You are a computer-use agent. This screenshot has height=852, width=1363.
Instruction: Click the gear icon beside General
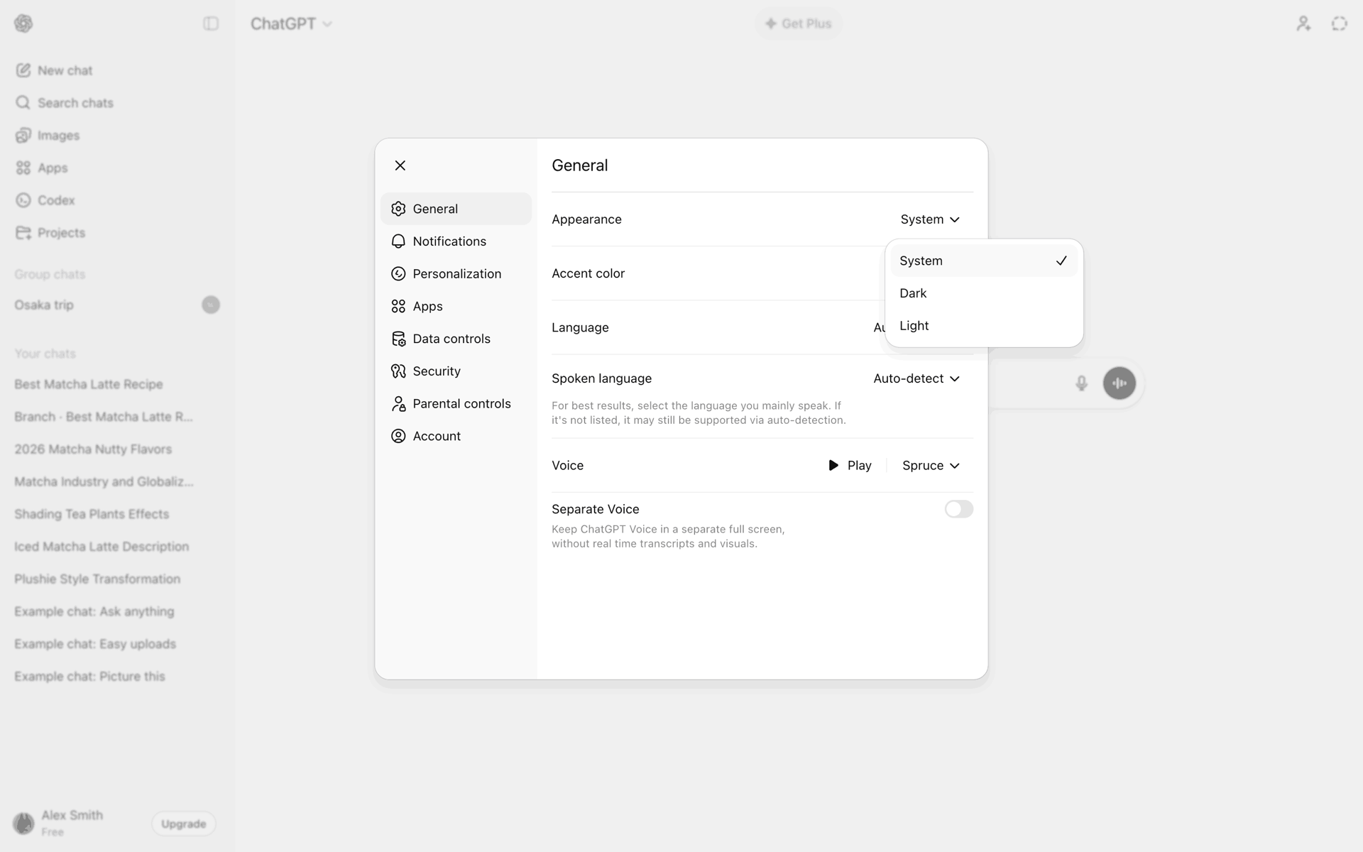(398, 209)
